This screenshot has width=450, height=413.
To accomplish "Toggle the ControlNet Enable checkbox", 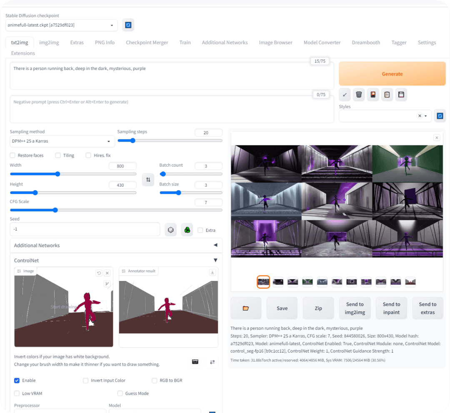I will [x=17, y=380].
